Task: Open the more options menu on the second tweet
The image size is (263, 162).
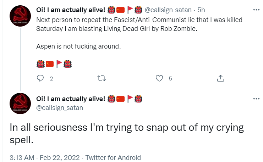Action: click(256, 99)
